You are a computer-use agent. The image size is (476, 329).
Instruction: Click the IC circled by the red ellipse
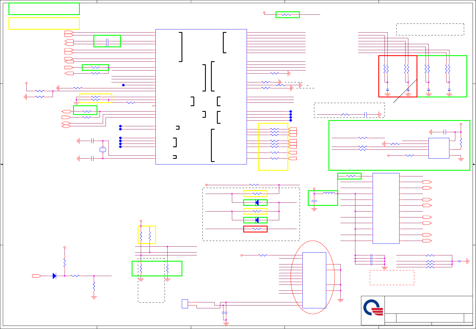pos(314,280)
